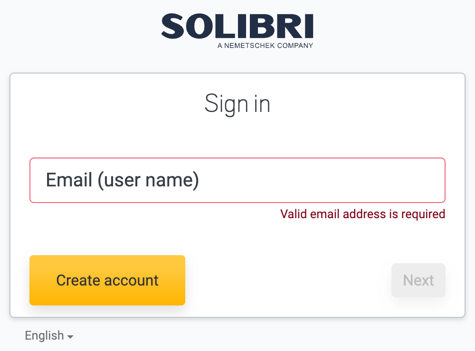The image size is (475, 351).
Task: Click the Sign in heading
Action: [x=237, y=104]
